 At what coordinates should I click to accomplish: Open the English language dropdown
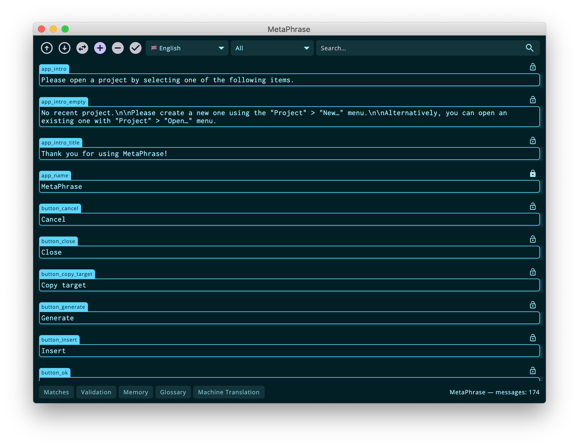187,48
